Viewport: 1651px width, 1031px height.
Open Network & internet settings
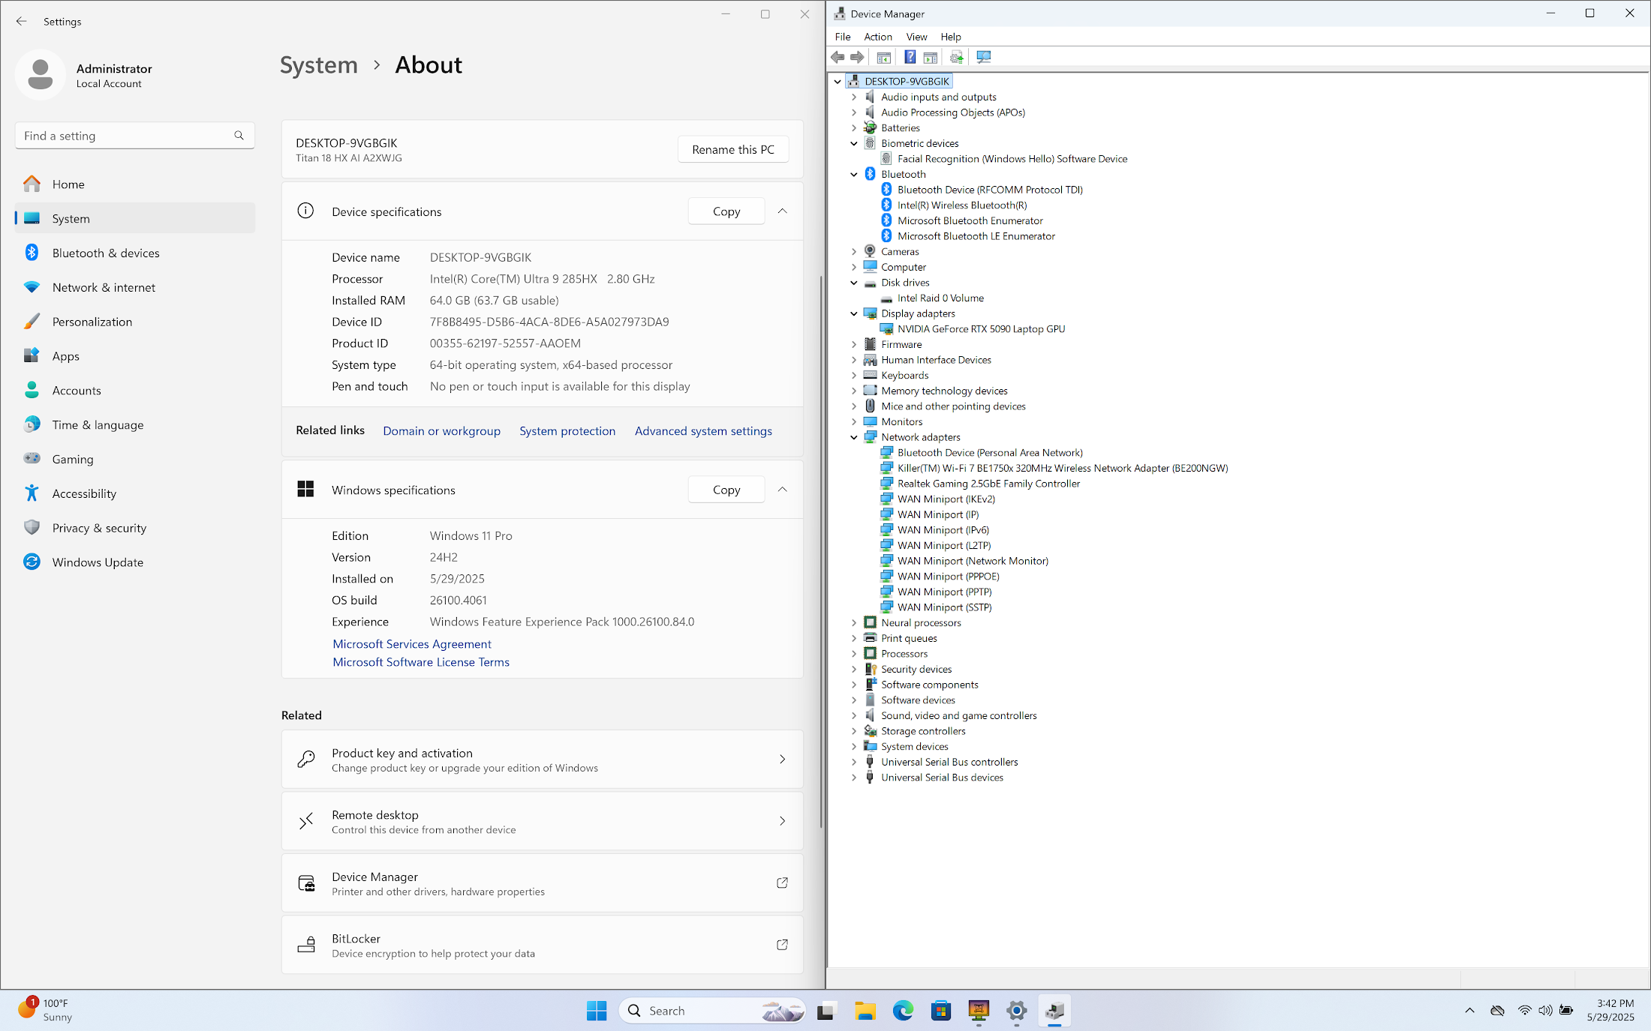[x=135, y=287]
